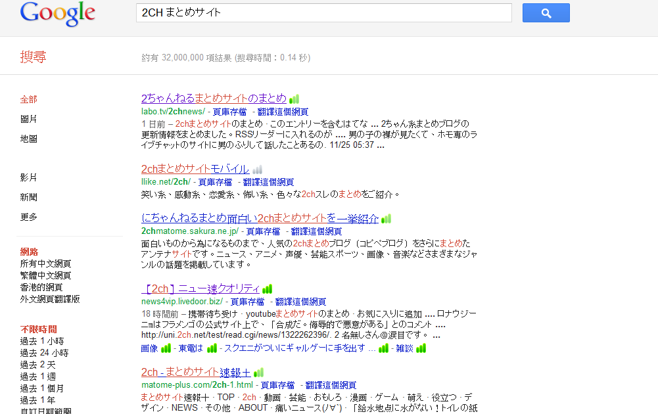
Task: Click green URL news4vip.livedoor.biz/
Action: (x=181, y=302)
